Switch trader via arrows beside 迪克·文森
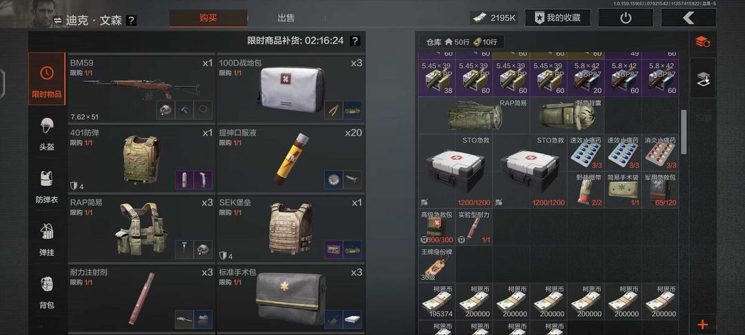Screen dimensions: 745x335 coord(57,21)
